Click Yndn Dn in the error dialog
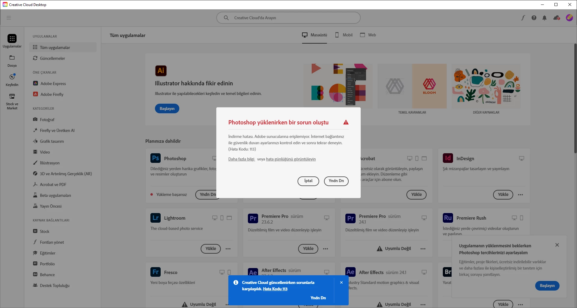The height and width of the screenshot is (308, 577). (x=336, y=181)
